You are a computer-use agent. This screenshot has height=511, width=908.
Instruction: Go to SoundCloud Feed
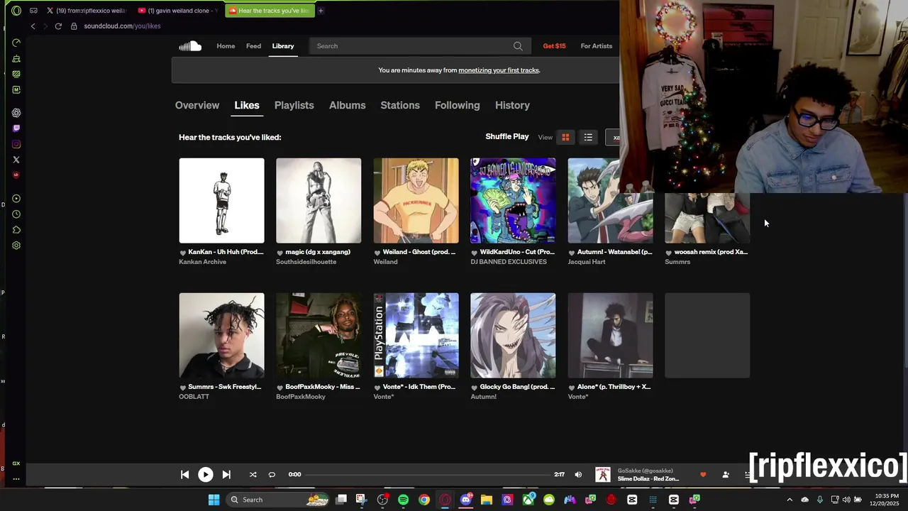(x=253, y=46)
